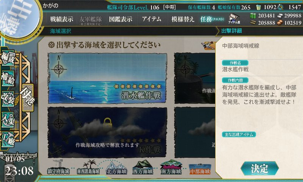Open the 工廠 factory icon
Screen dimensions: 303x182
8,140
